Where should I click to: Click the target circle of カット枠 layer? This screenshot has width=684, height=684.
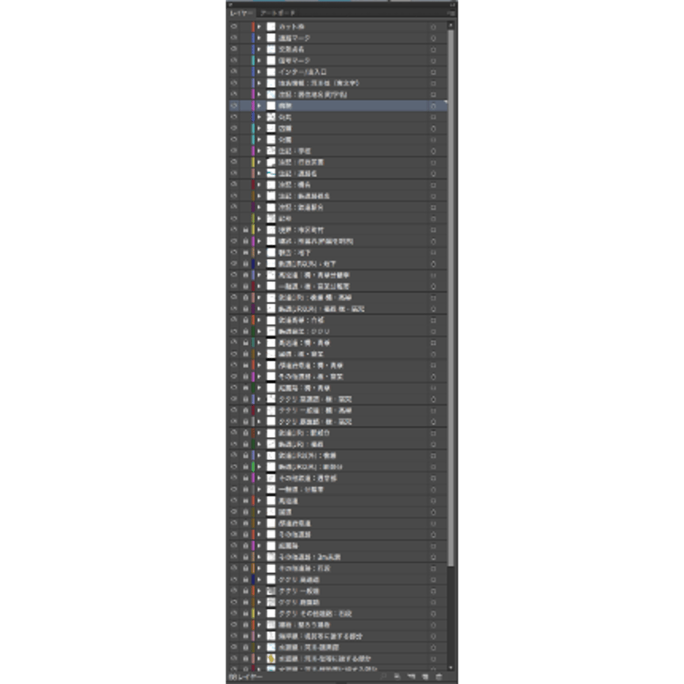coord(433,27)
